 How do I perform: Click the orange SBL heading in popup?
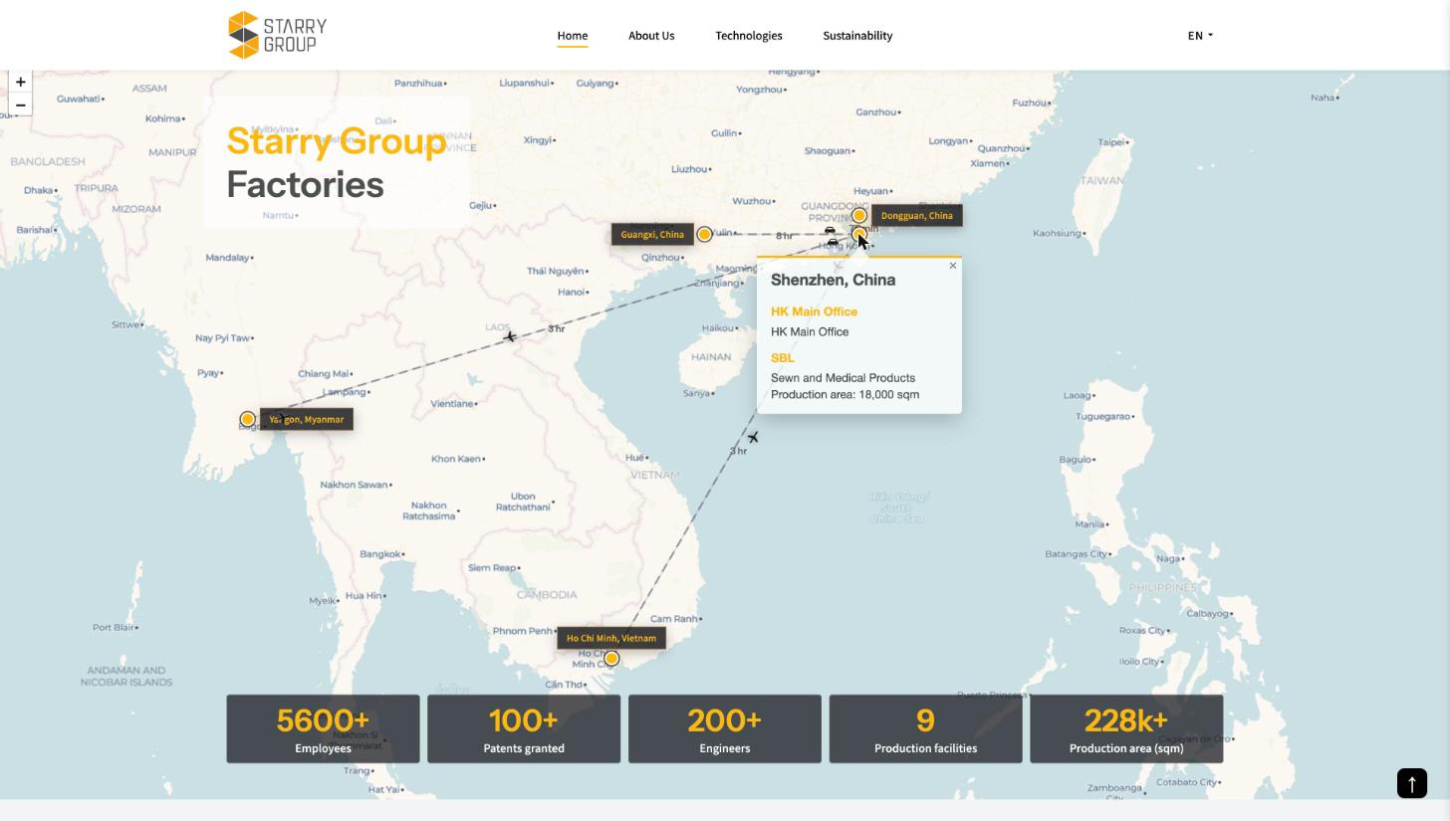[783, 358]
